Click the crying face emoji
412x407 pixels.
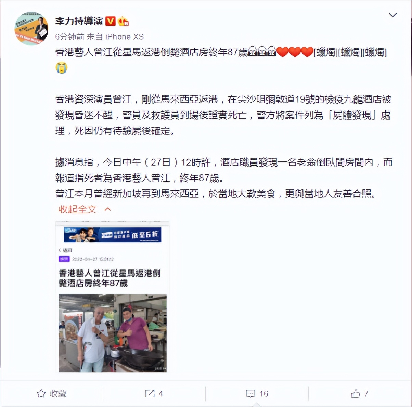click(x=62, y=67)
